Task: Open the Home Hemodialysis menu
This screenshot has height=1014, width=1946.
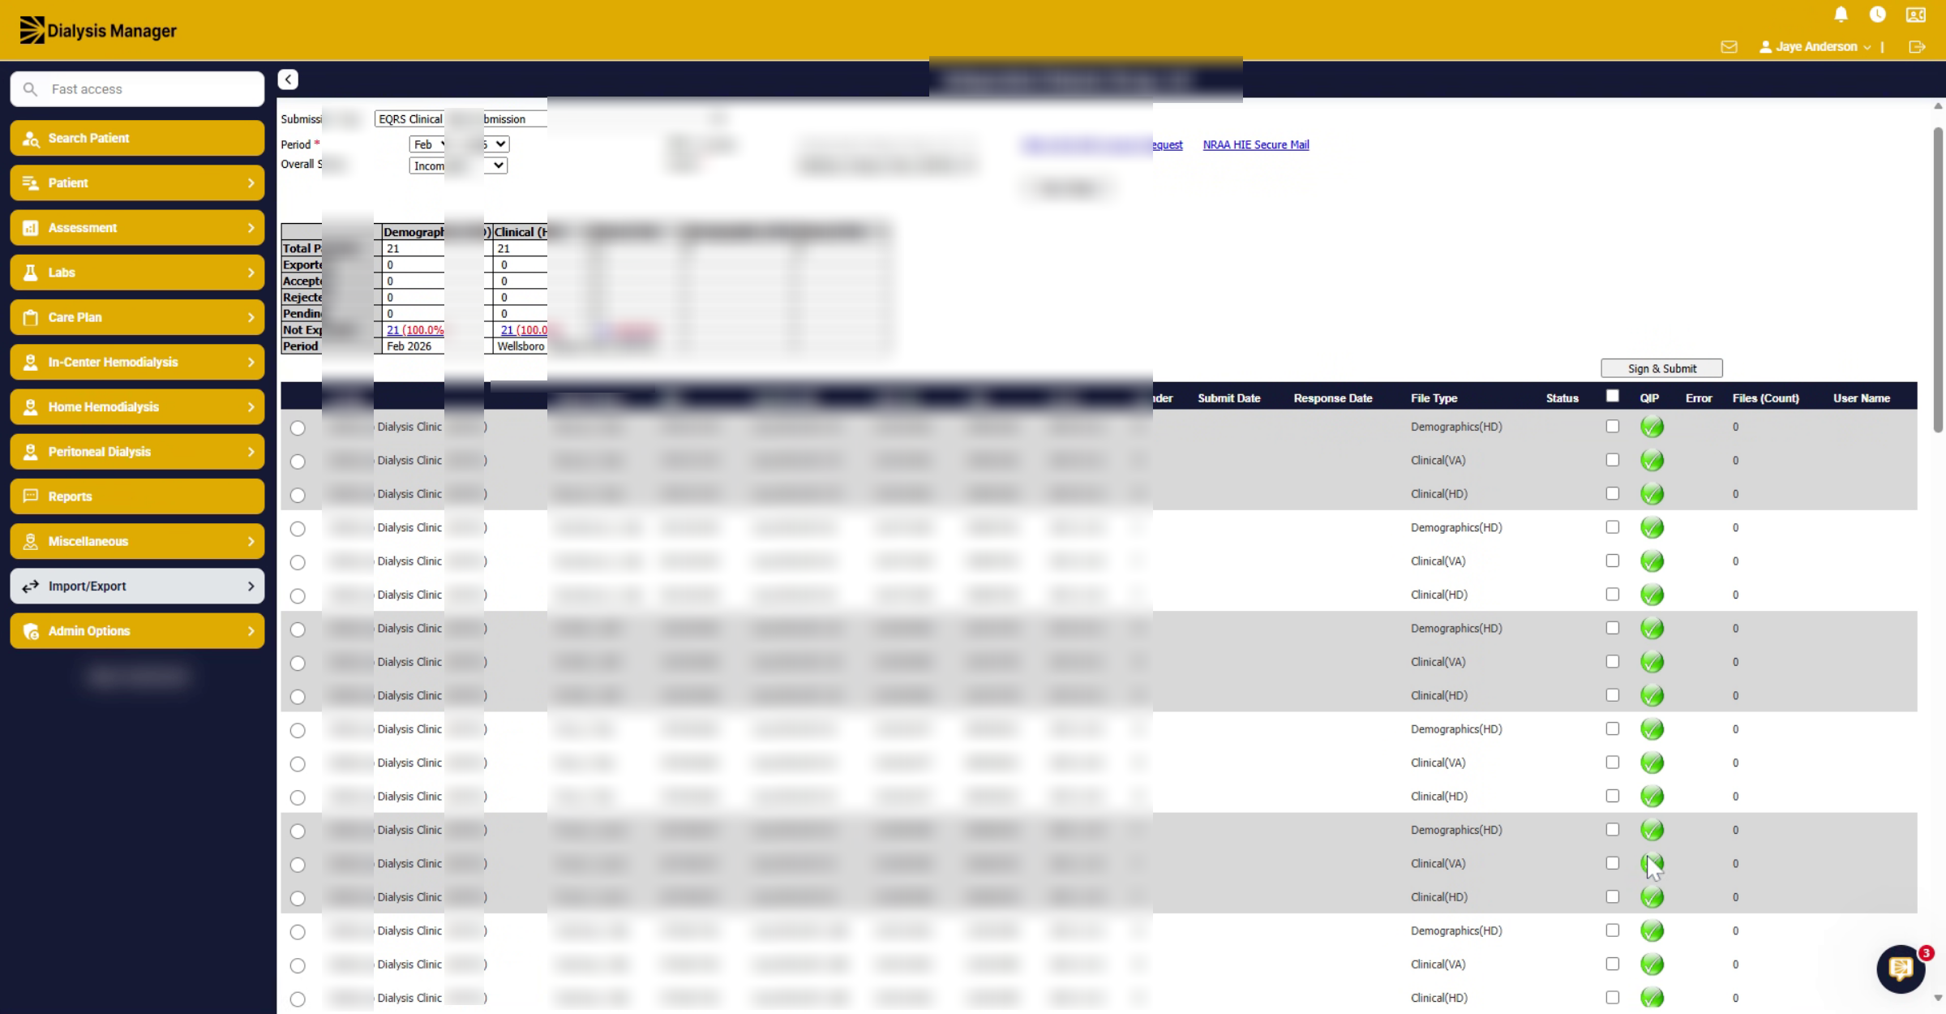Action: click(137, 407)
